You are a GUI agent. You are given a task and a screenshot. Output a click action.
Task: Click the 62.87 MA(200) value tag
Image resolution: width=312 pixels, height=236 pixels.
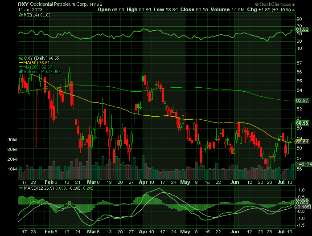(302, 101)
